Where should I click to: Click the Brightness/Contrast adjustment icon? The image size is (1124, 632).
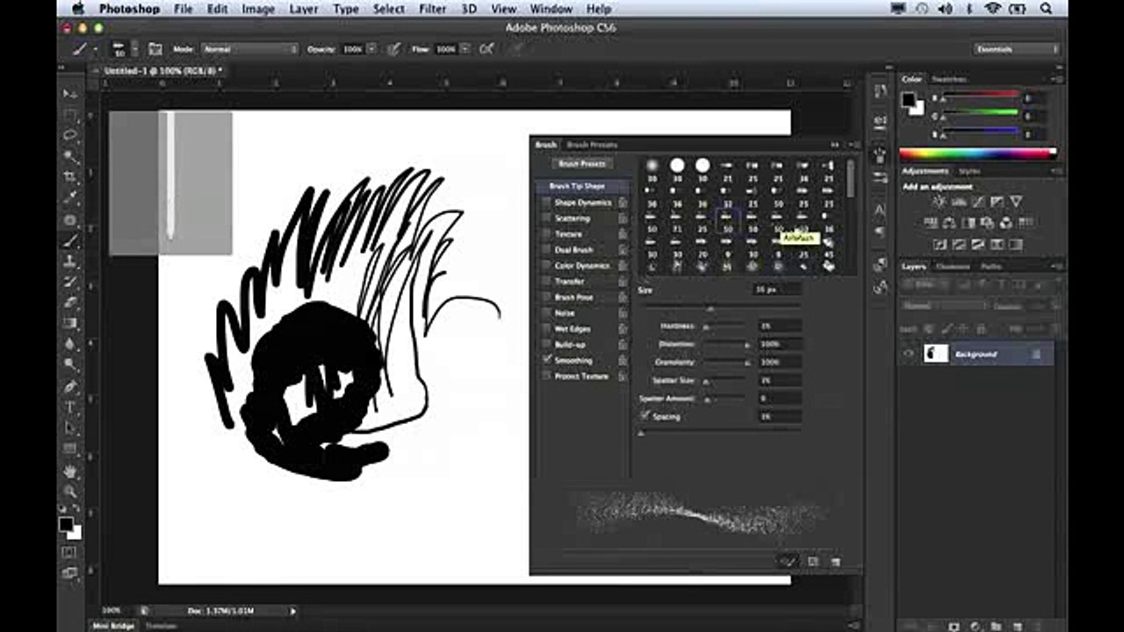(939, 202)
